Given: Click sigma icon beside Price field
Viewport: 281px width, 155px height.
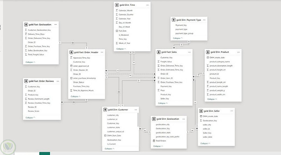Looking at the screenshot, I should 158,90.
